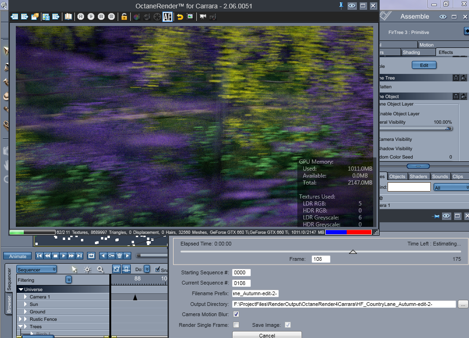Open the Sounds tab
The image size is (469, 338).
pos(440,176)
